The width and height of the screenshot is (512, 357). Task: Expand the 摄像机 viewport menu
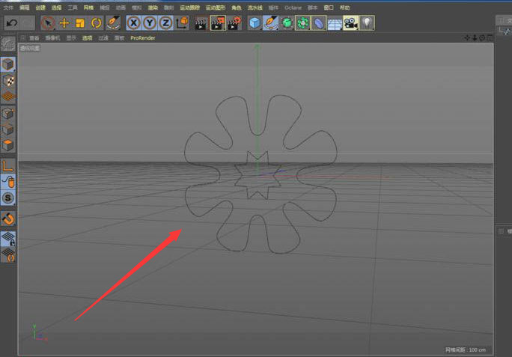(52, 37)
